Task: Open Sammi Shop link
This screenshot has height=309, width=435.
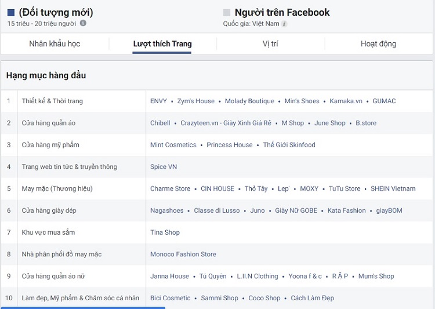Action: click(219, 298)
